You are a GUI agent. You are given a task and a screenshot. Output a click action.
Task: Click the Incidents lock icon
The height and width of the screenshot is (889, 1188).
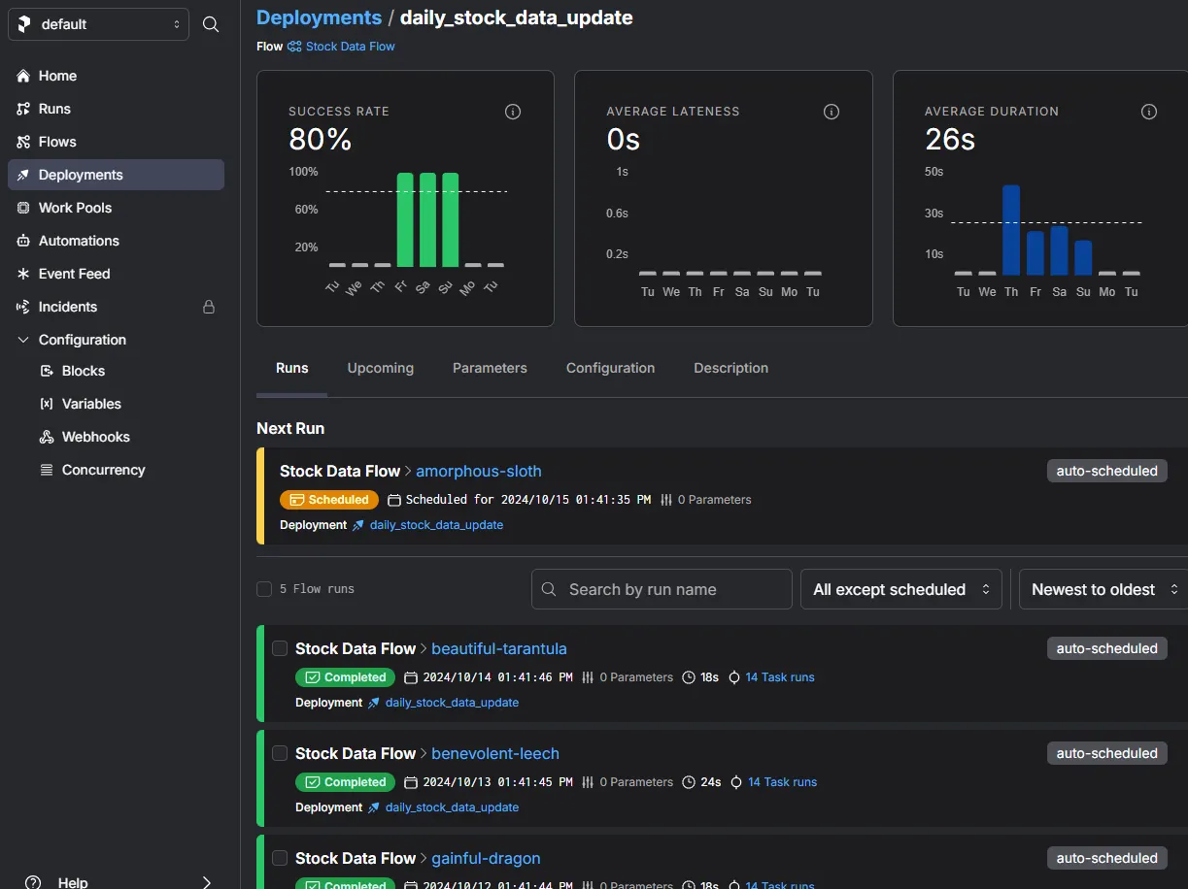tap(208, 307)
